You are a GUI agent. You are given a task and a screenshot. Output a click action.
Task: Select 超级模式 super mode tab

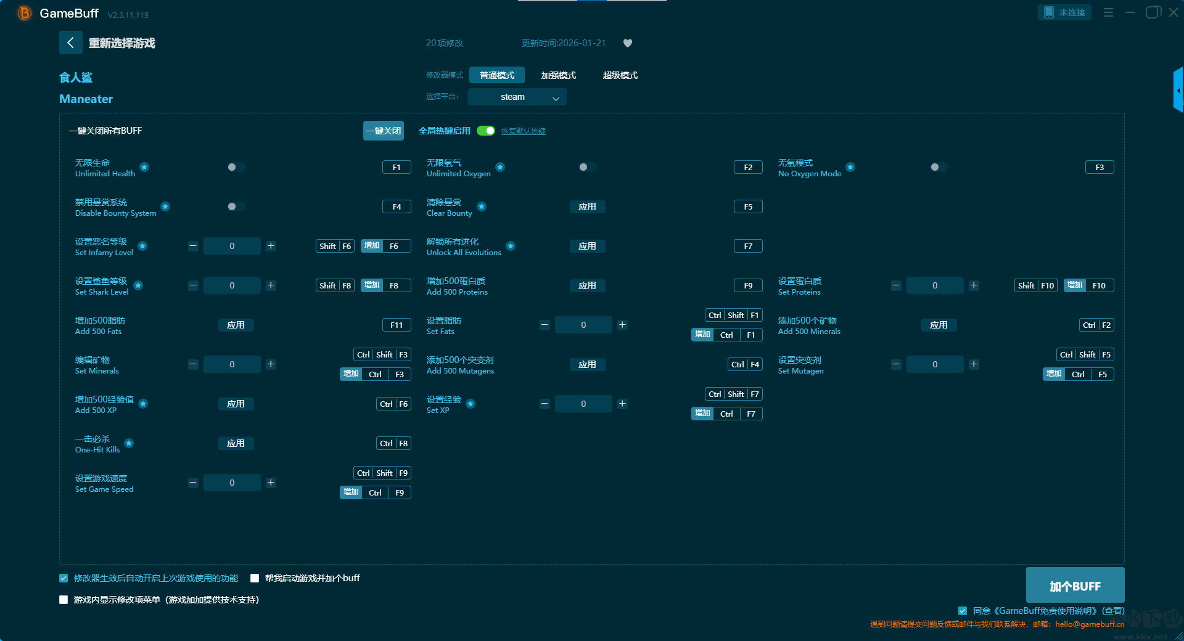tap(620, 75)
